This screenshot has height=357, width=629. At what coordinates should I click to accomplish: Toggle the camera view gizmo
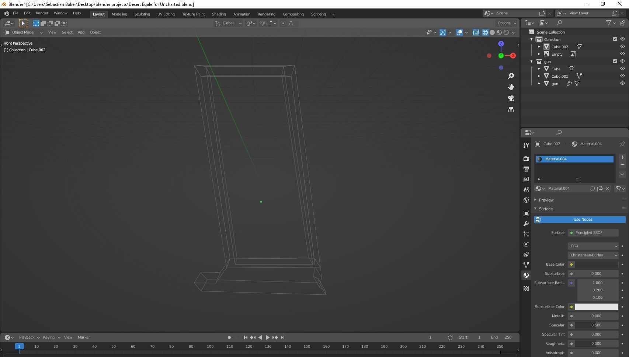pyautogui.click(x=511, y=98)
